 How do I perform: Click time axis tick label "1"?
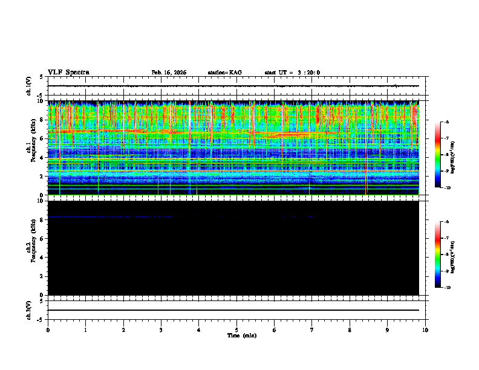[85, 330]
